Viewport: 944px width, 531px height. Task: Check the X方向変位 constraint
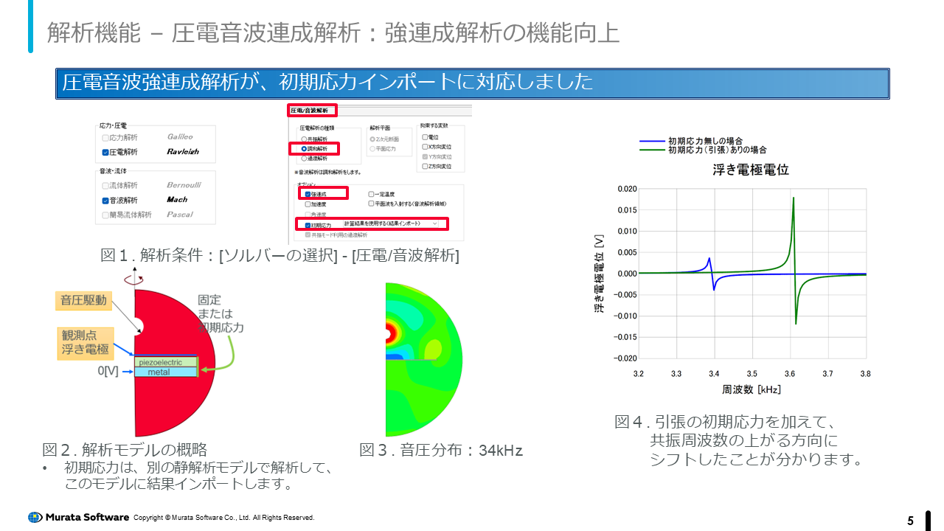pyautogui.click(x=424, y=147)
